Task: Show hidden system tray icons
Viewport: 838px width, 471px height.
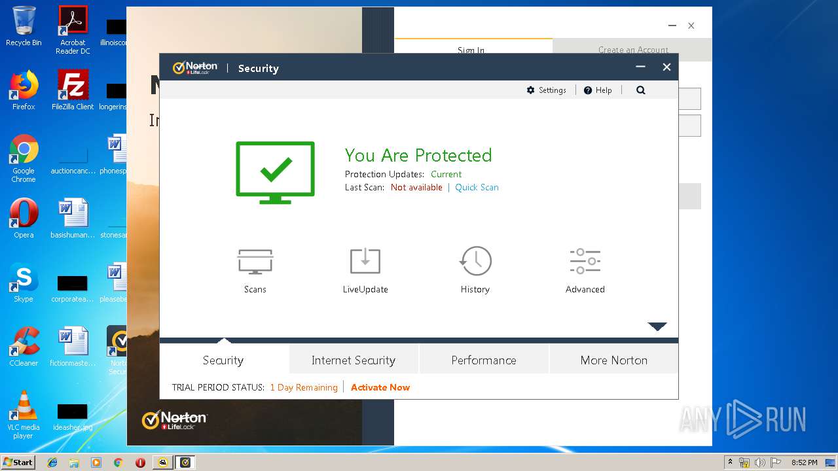Action: (730, 462)
